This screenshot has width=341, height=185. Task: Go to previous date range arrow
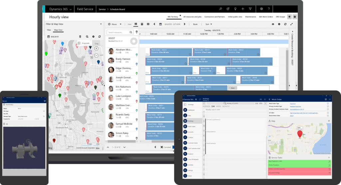pos(155,24)
